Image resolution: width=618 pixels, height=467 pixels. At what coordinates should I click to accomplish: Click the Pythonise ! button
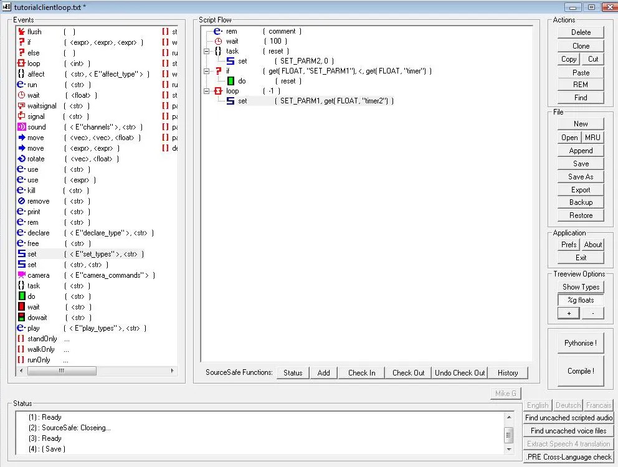581,343
